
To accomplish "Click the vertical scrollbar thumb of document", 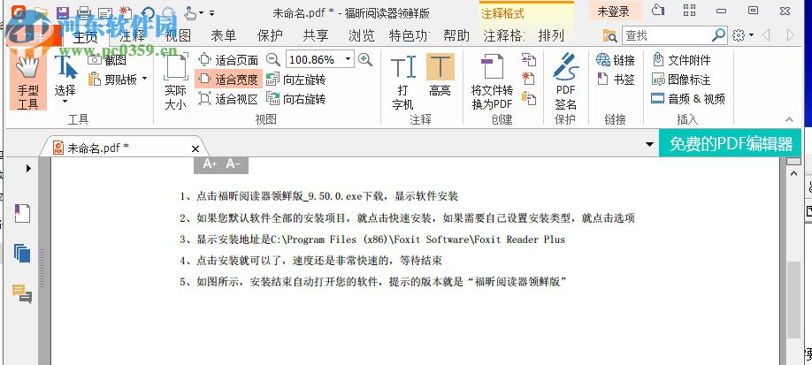I will click(793, 300).
